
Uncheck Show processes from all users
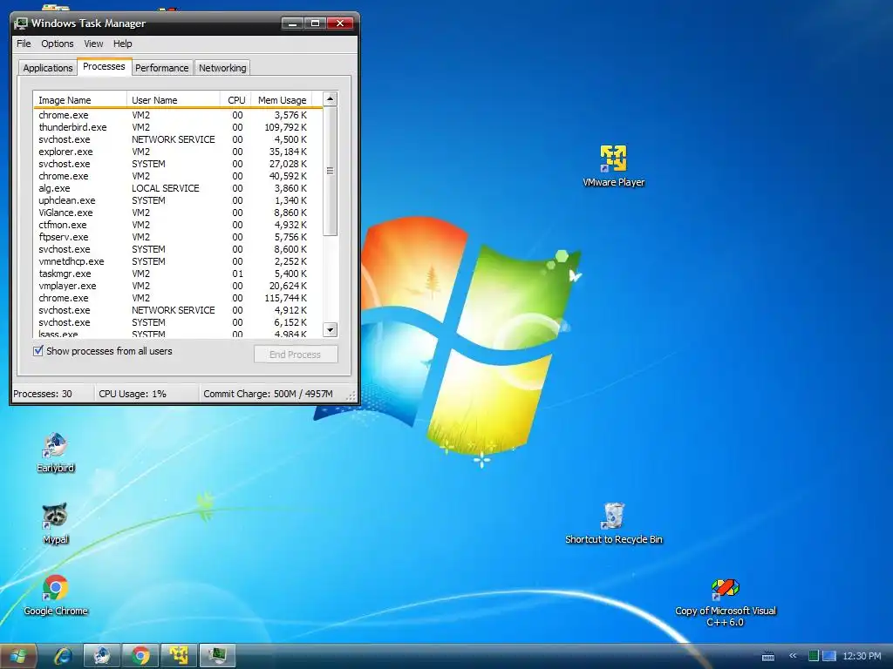point(38,351)
